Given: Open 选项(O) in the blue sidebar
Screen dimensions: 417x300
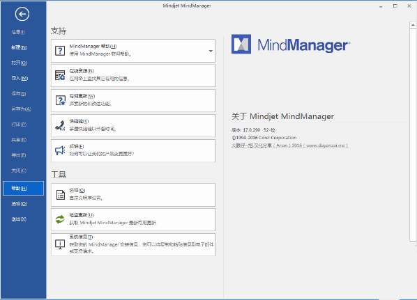Looking at the screenshot, I should tap(19, 204).
